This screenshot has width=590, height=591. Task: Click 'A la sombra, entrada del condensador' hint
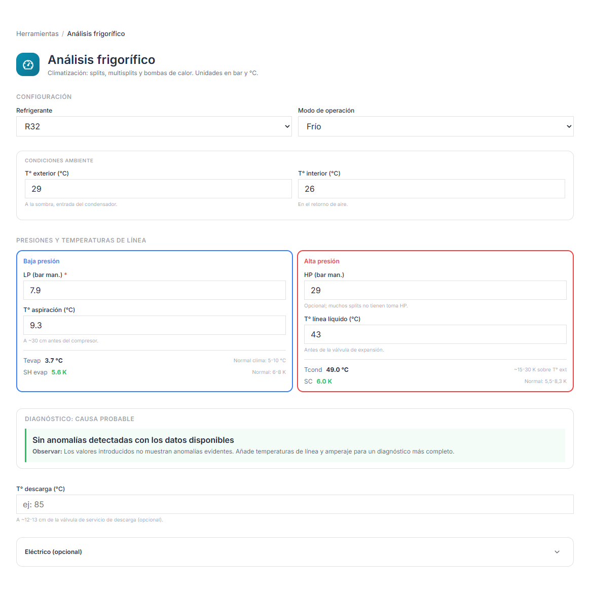71,204
